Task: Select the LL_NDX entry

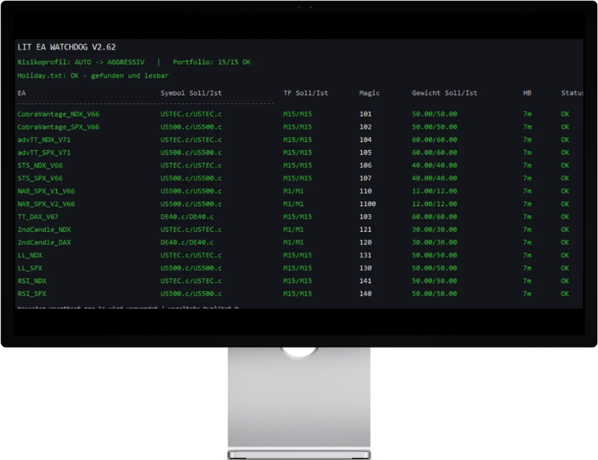Action: pyautogui.click(x=30, y=255)
